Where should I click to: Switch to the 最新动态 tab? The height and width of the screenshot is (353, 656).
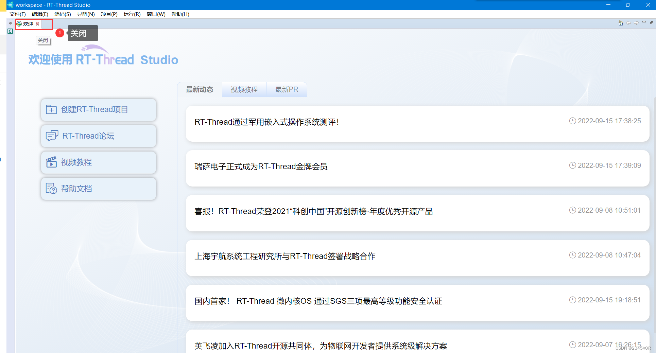coord(200,89)
